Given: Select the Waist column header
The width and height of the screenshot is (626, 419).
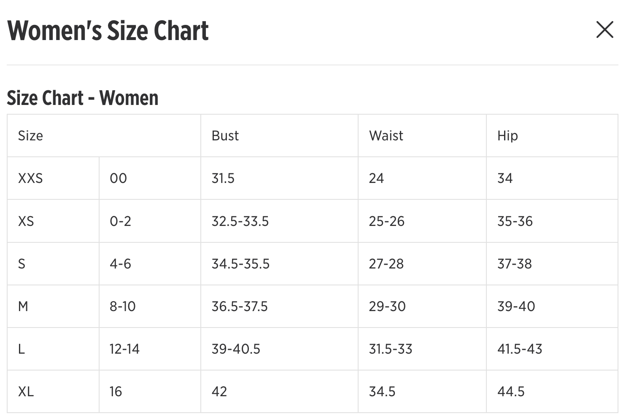Looking at the screenshot, I should (386, 136).
